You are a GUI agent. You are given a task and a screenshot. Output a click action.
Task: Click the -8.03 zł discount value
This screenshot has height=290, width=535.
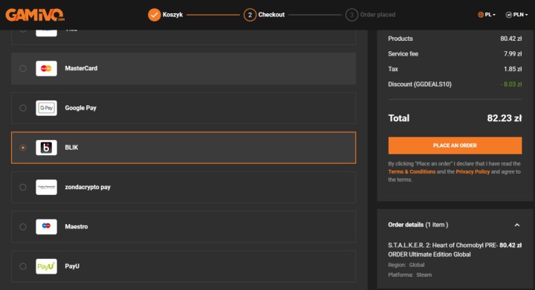click(511, 85)
